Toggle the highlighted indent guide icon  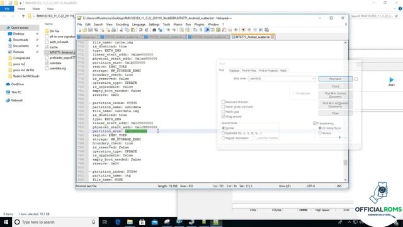pyautogui.click(x=207, y=30)
